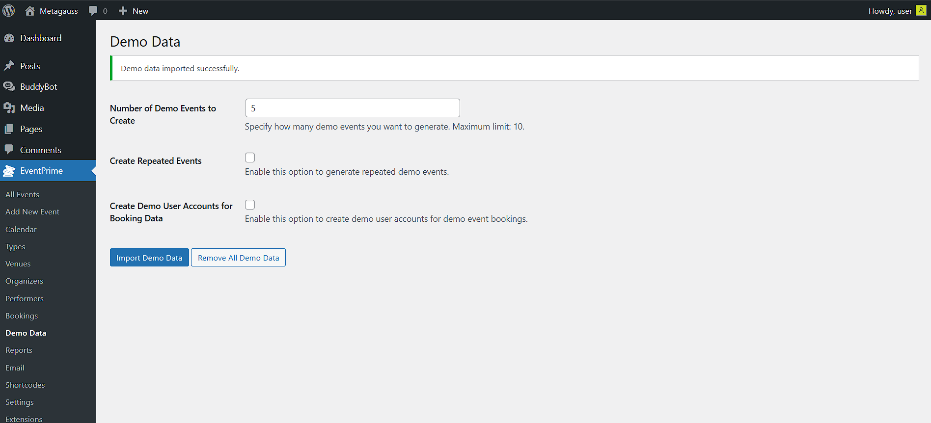Open the Performers submenu item

[x=25, y=298]
